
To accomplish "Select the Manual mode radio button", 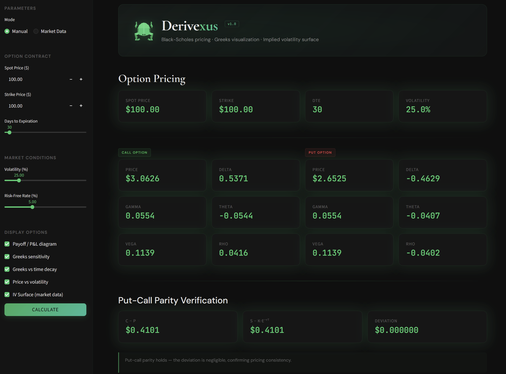I will 7,31.
